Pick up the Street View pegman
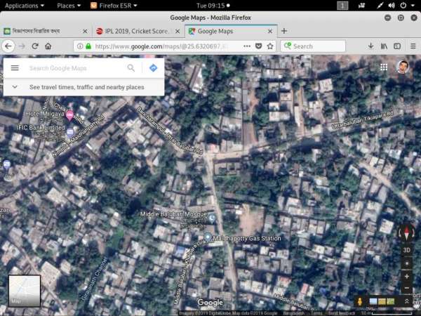The height and width of the screenshot is (316, 421). [361, 301]
